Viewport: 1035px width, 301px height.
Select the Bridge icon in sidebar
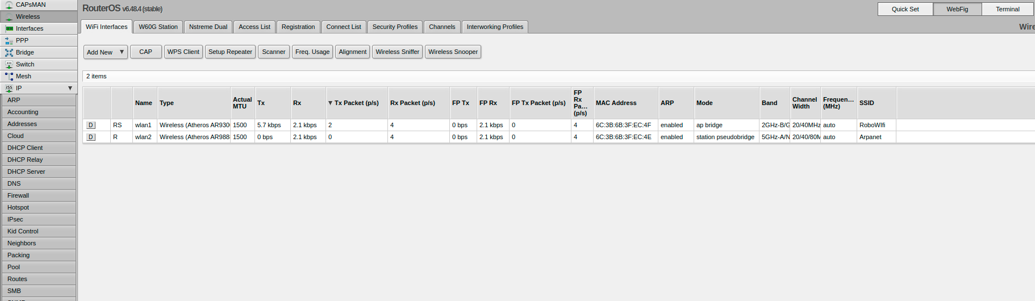[9, 52]
